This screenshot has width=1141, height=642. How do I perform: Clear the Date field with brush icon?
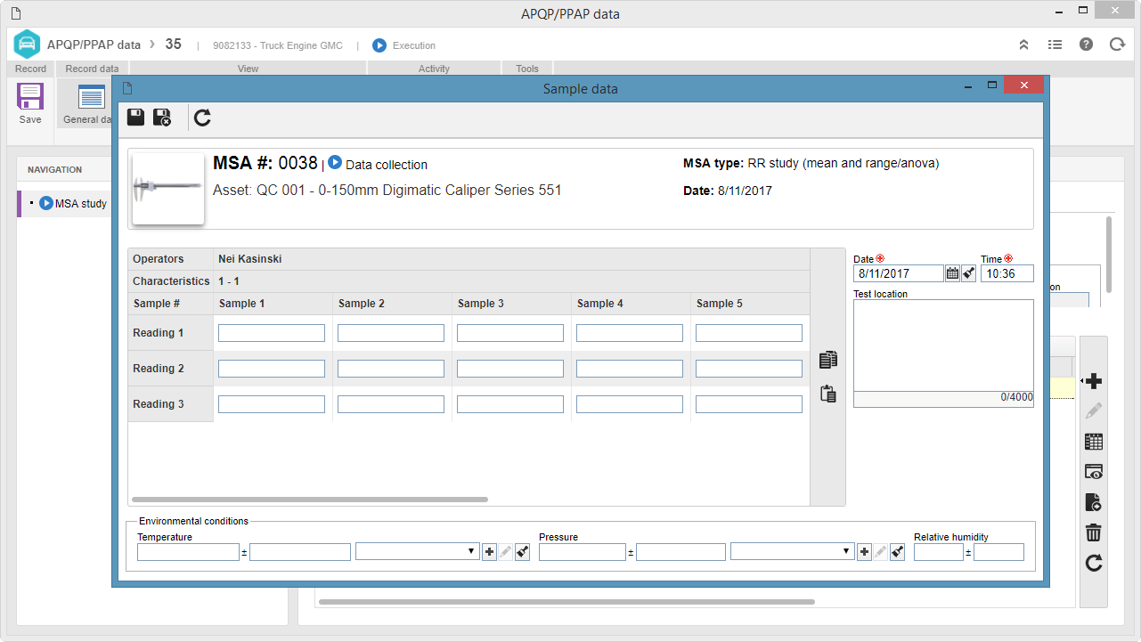click(968, 273)
